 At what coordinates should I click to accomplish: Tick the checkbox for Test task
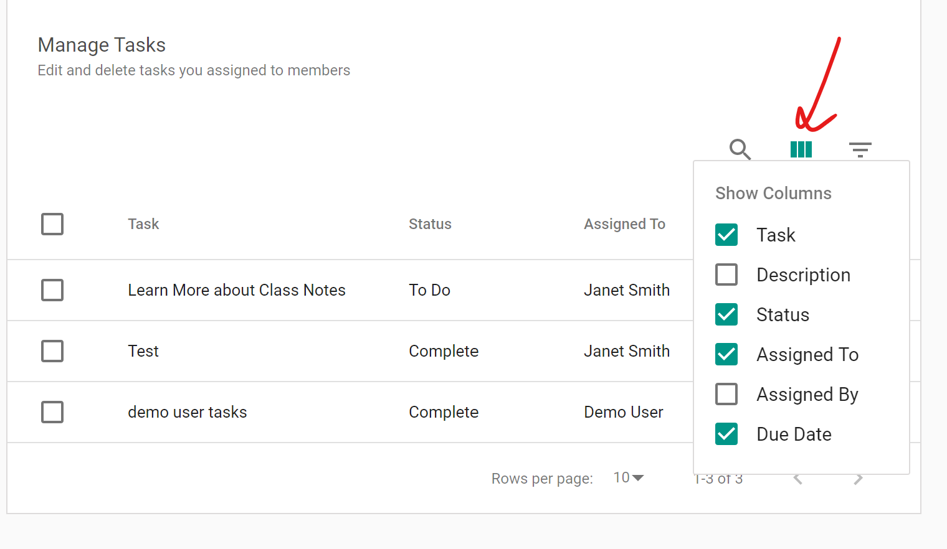point(52,351)
